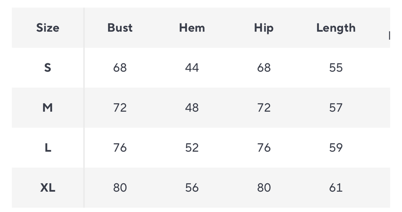Select the S size row label
The width and height of the screenshot is (402, 212).
tap(48, 68)
